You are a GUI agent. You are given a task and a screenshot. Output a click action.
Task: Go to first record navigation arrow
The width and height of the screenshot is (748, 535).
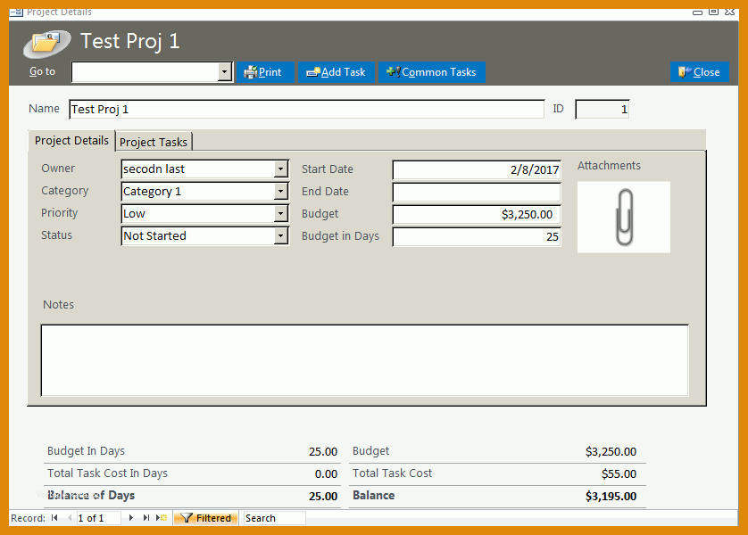tap(54, 518)
